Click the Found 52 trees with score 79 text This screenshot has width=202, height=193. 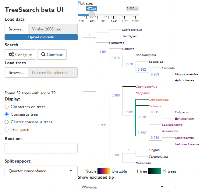tap(30, 93)
